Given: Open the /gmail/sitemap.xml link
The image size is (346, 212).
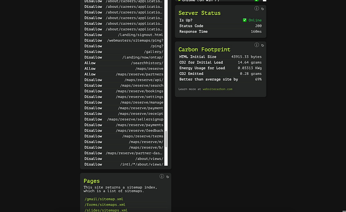Looking at the screenshot, I should (104, 199).
